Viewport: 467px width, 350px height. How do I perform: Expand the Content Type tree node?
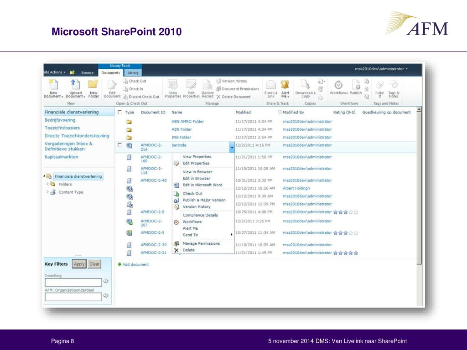coord(47,192)
